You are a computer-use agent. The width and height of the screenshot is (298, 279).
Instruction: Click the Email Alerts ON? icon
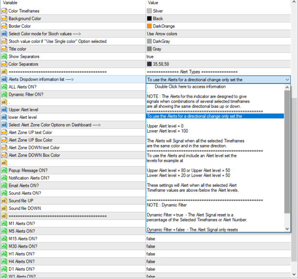pyautogui.click(x=4, y=186)
